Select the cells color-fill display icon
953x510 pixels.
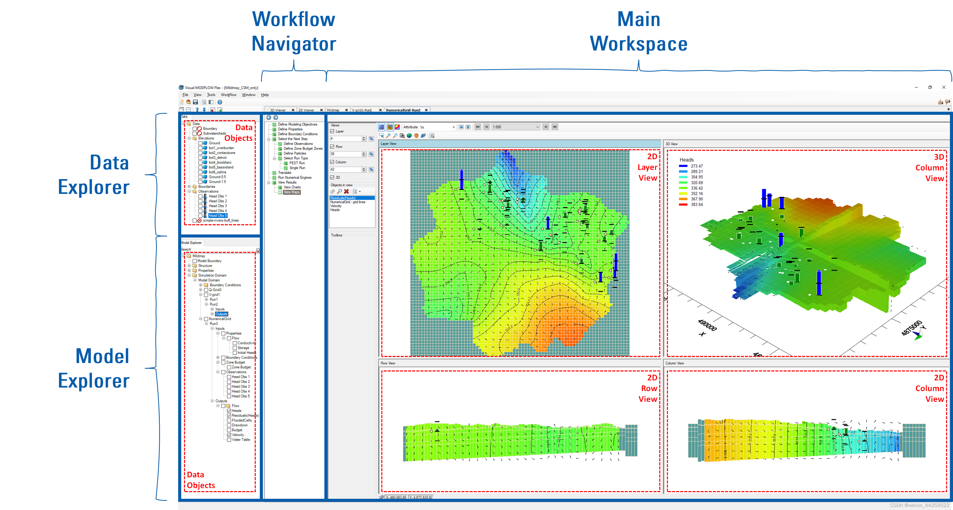pyautogui.click(x=390, y=127)
